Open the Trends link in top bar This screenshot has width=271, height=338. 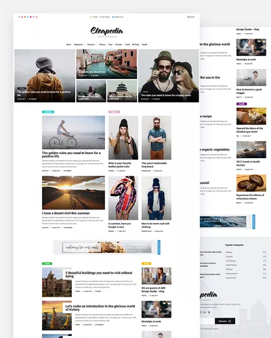94,17
